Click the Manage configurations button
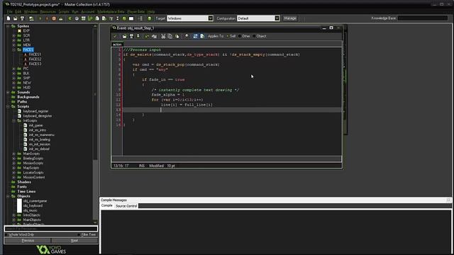The width and height of the screenshot is (454, 255). click(290, 18)
